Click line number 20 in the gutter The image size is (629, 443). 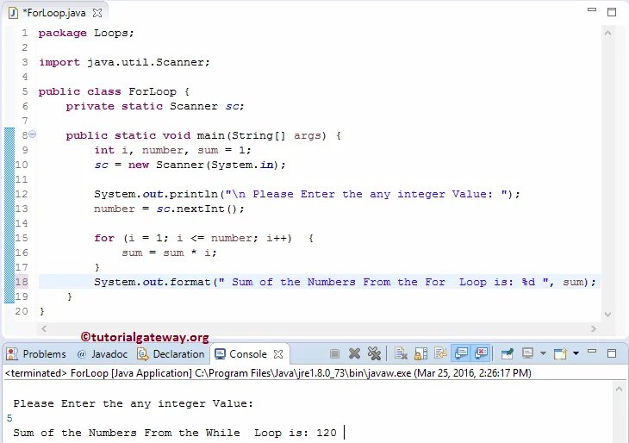[x=22, y=311]
